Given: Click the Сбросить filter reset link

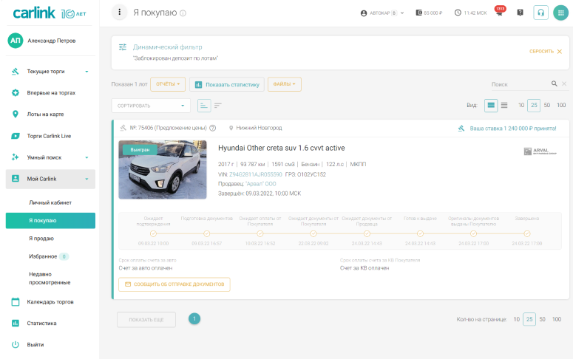Looking at the screenshot, I should click(546, 51).
